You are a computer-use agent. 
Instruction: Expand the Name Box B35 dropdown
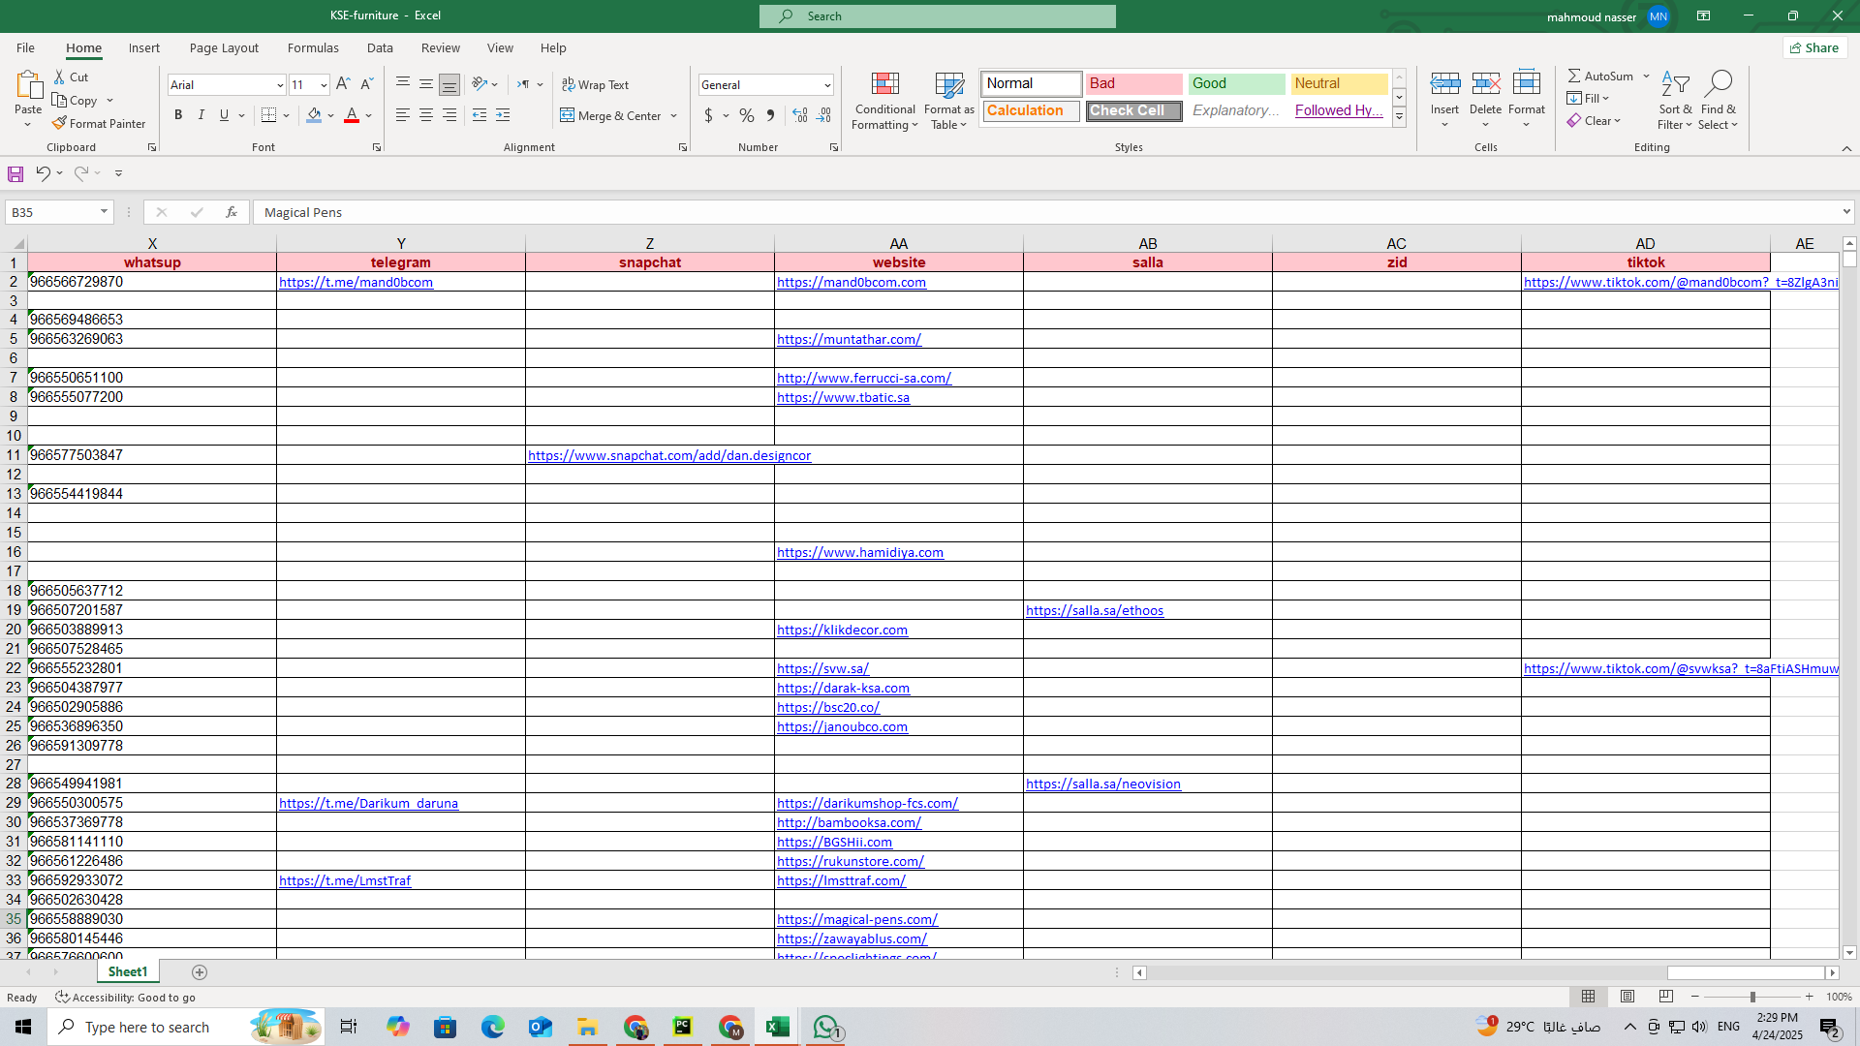click(x=104, y=212)
